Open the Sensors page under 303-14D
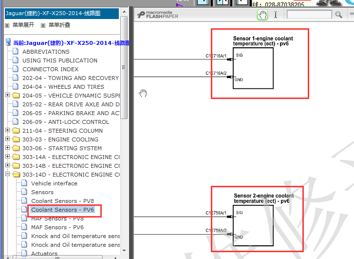 click(x=42, y=192)
